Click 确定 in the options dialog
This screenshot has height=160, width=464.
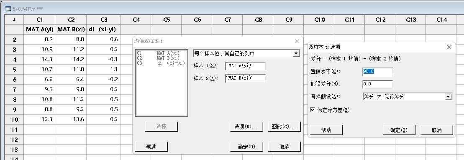(x=399, y=130)
